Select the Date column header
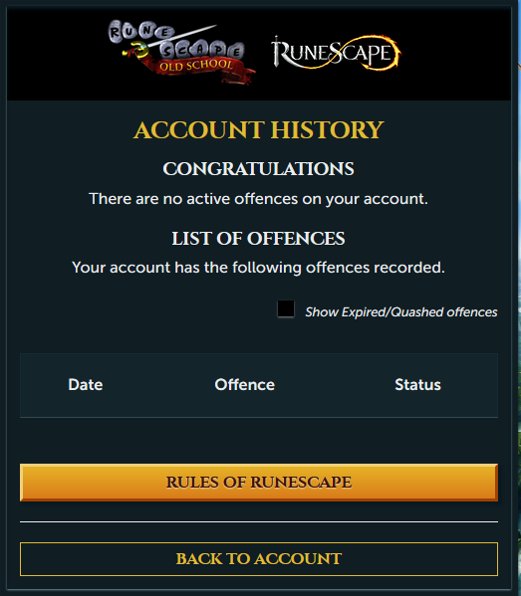The width and height of the screenshot is (521, 596). pyautogui.click(x=86, y=385)
